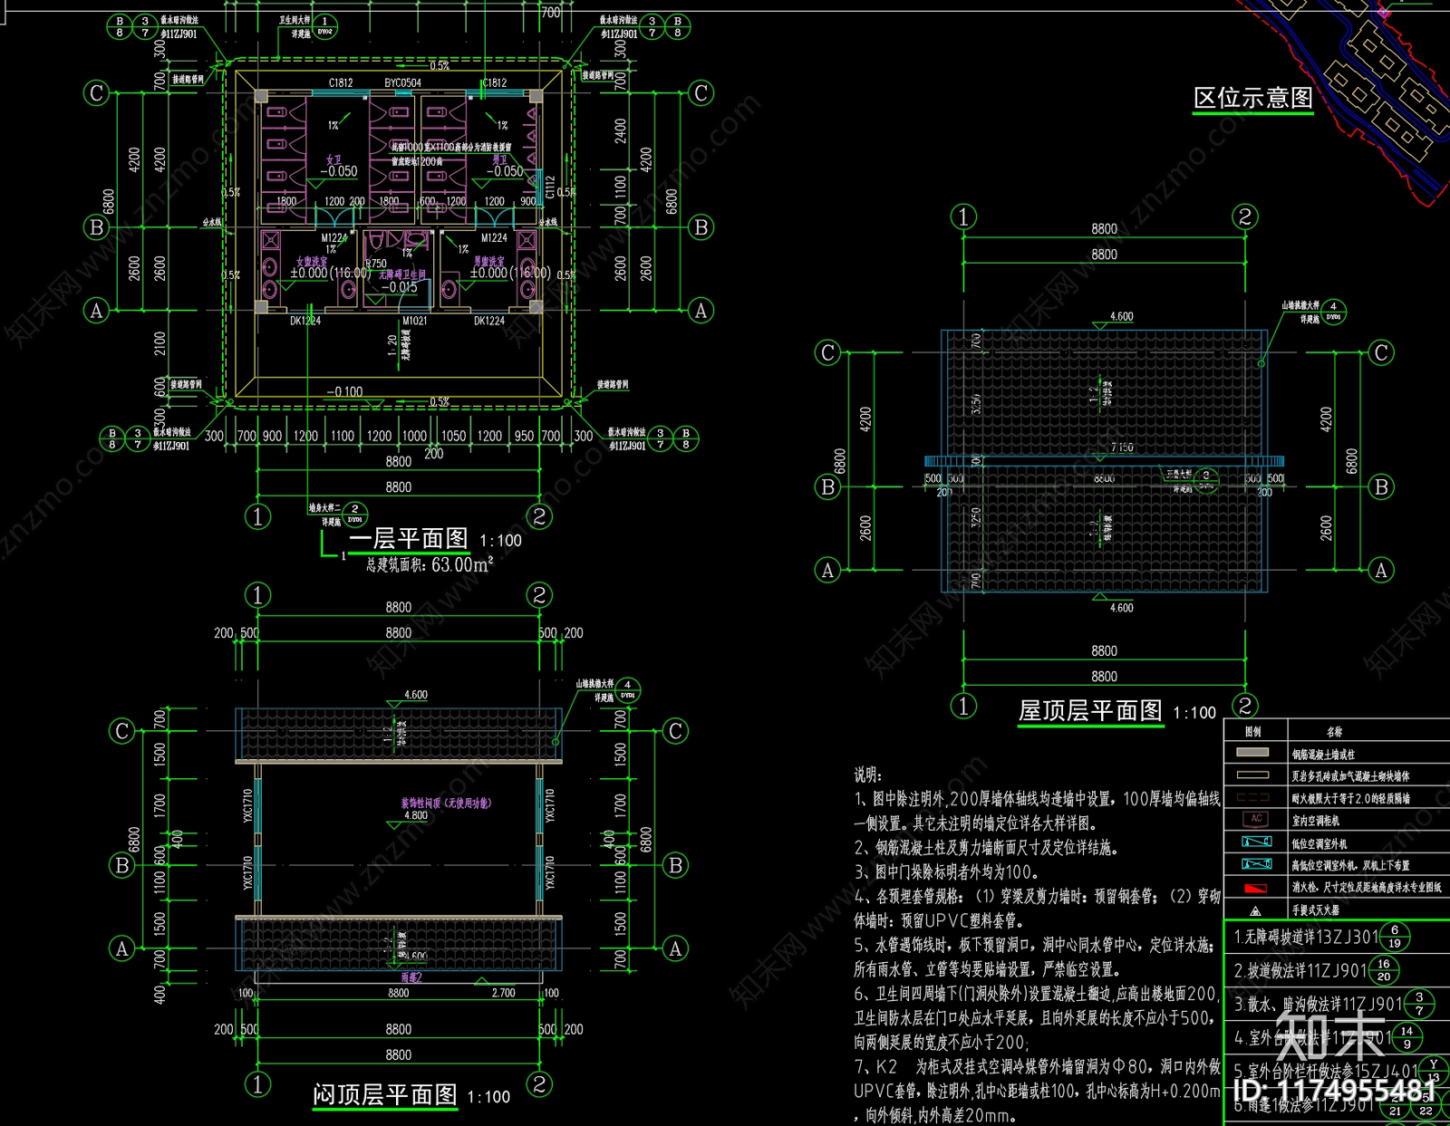Screen dimensions: 1450x1126
Task: Click the 16/20 detail index bubble
Action: tap(1383, 970)
